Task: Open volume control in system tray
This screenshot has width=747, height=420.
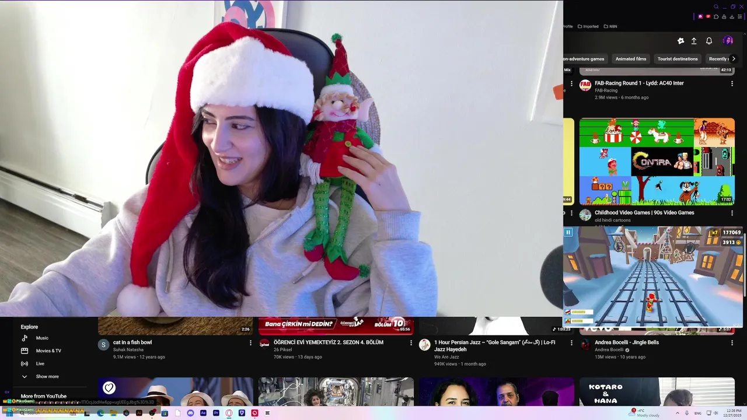Action: point(716,413)
